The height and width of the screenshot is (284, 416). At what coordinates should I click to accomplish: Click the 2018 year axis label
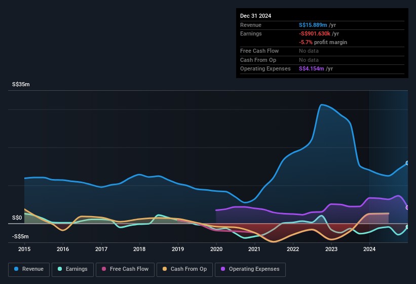pyautogui.click(x=139, y=249)
